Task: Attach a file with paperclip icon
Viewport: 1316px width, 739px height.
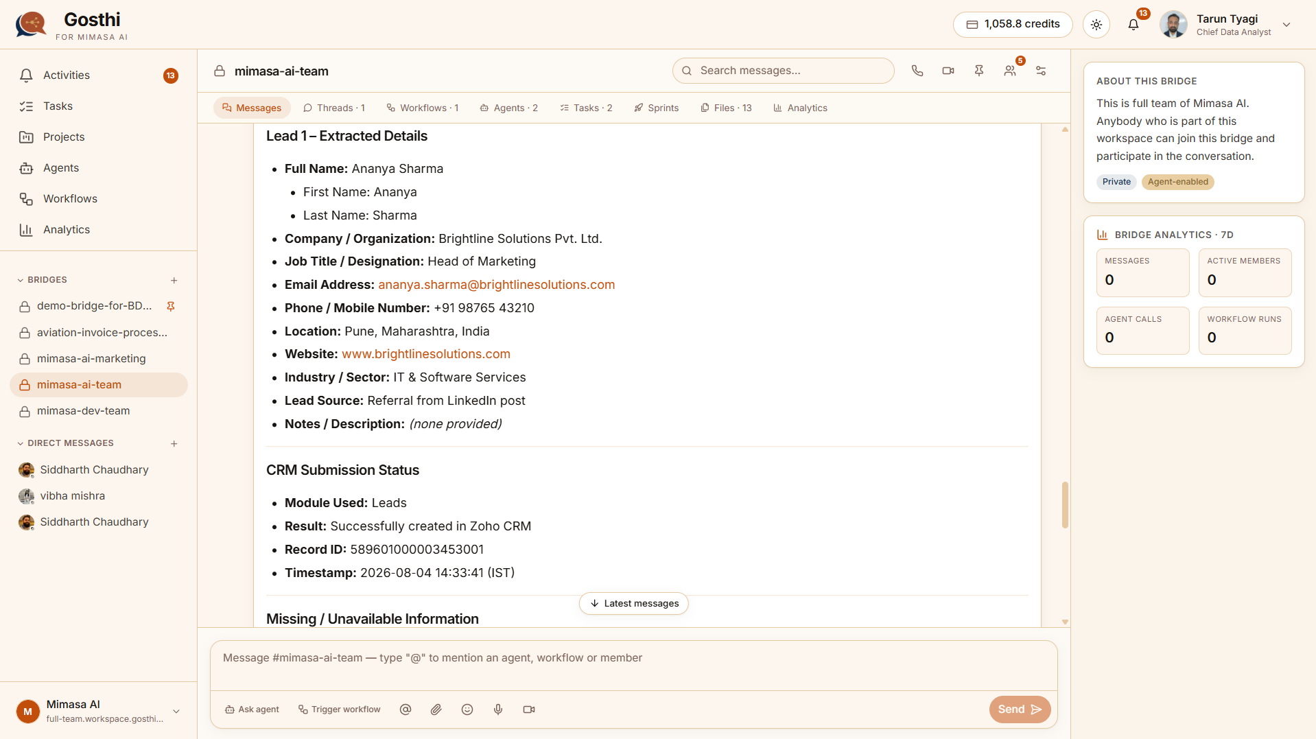Action: (436, 709)
